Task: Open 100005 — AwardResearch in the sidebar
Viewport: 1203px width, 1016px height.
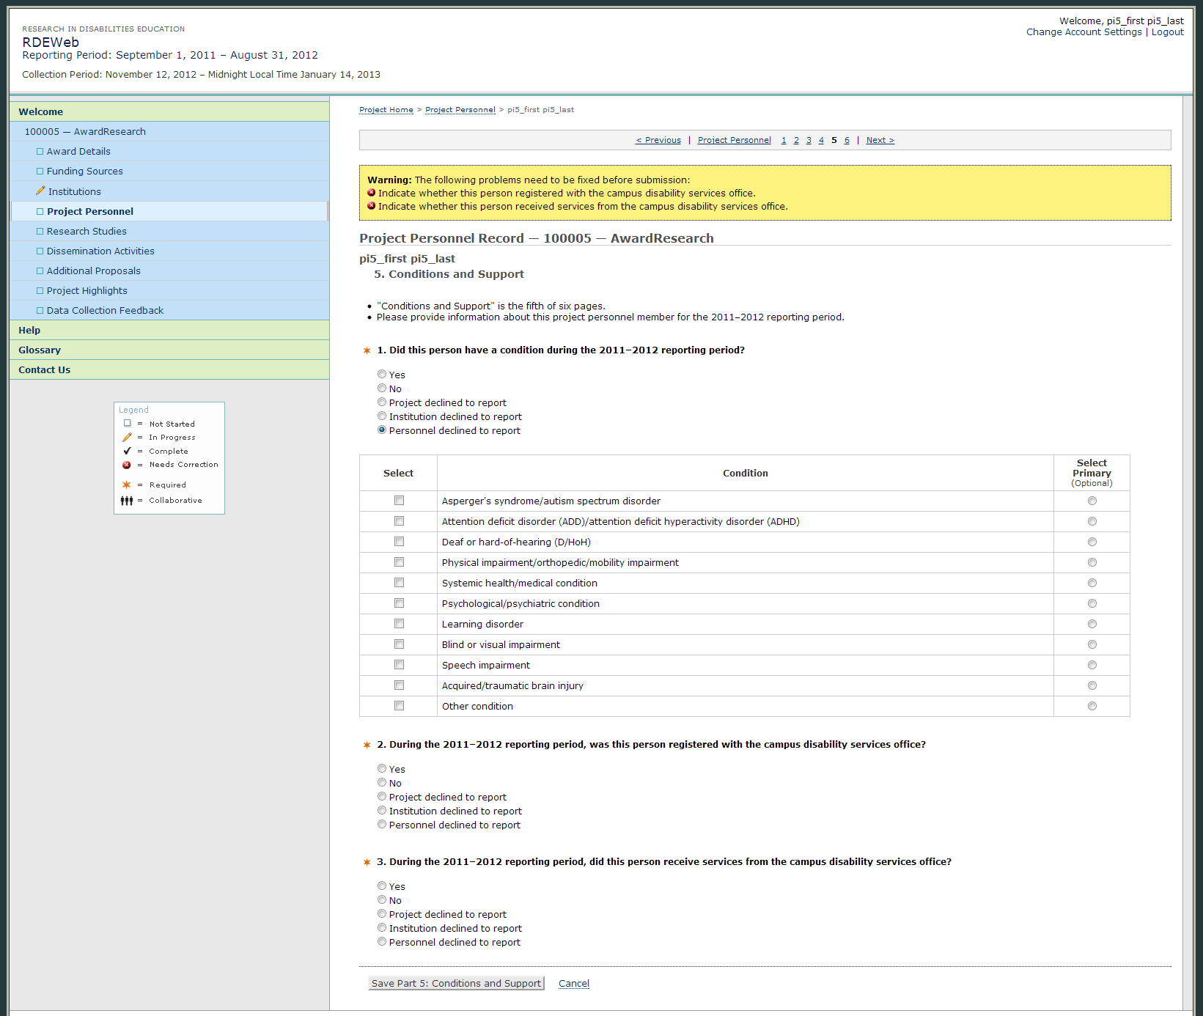Action: pyautogui.click(x=85, y=132)
